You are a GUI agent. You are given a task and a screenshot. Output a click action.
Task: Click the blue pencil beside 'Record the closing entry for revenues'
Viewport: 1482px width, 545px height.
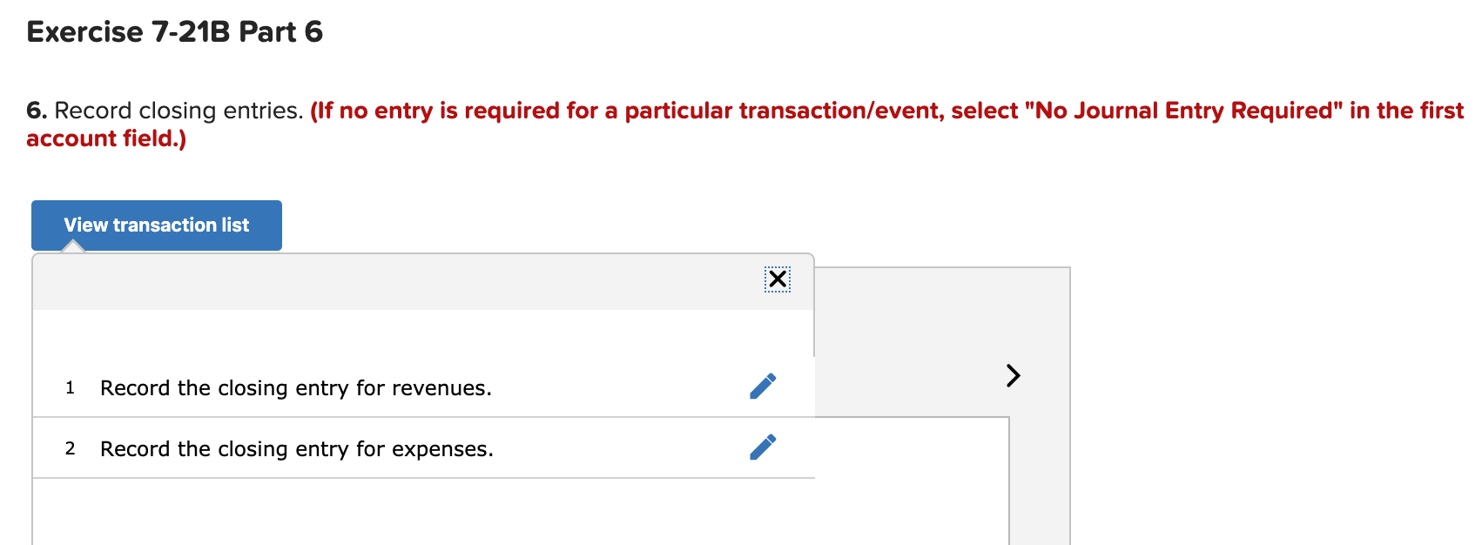pyautogui.click(x=762, y=387)
